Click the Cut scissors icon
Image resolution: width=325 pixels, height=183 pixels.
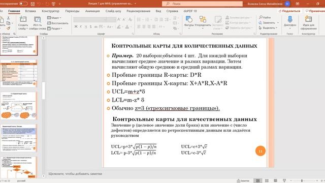(8, 18)
